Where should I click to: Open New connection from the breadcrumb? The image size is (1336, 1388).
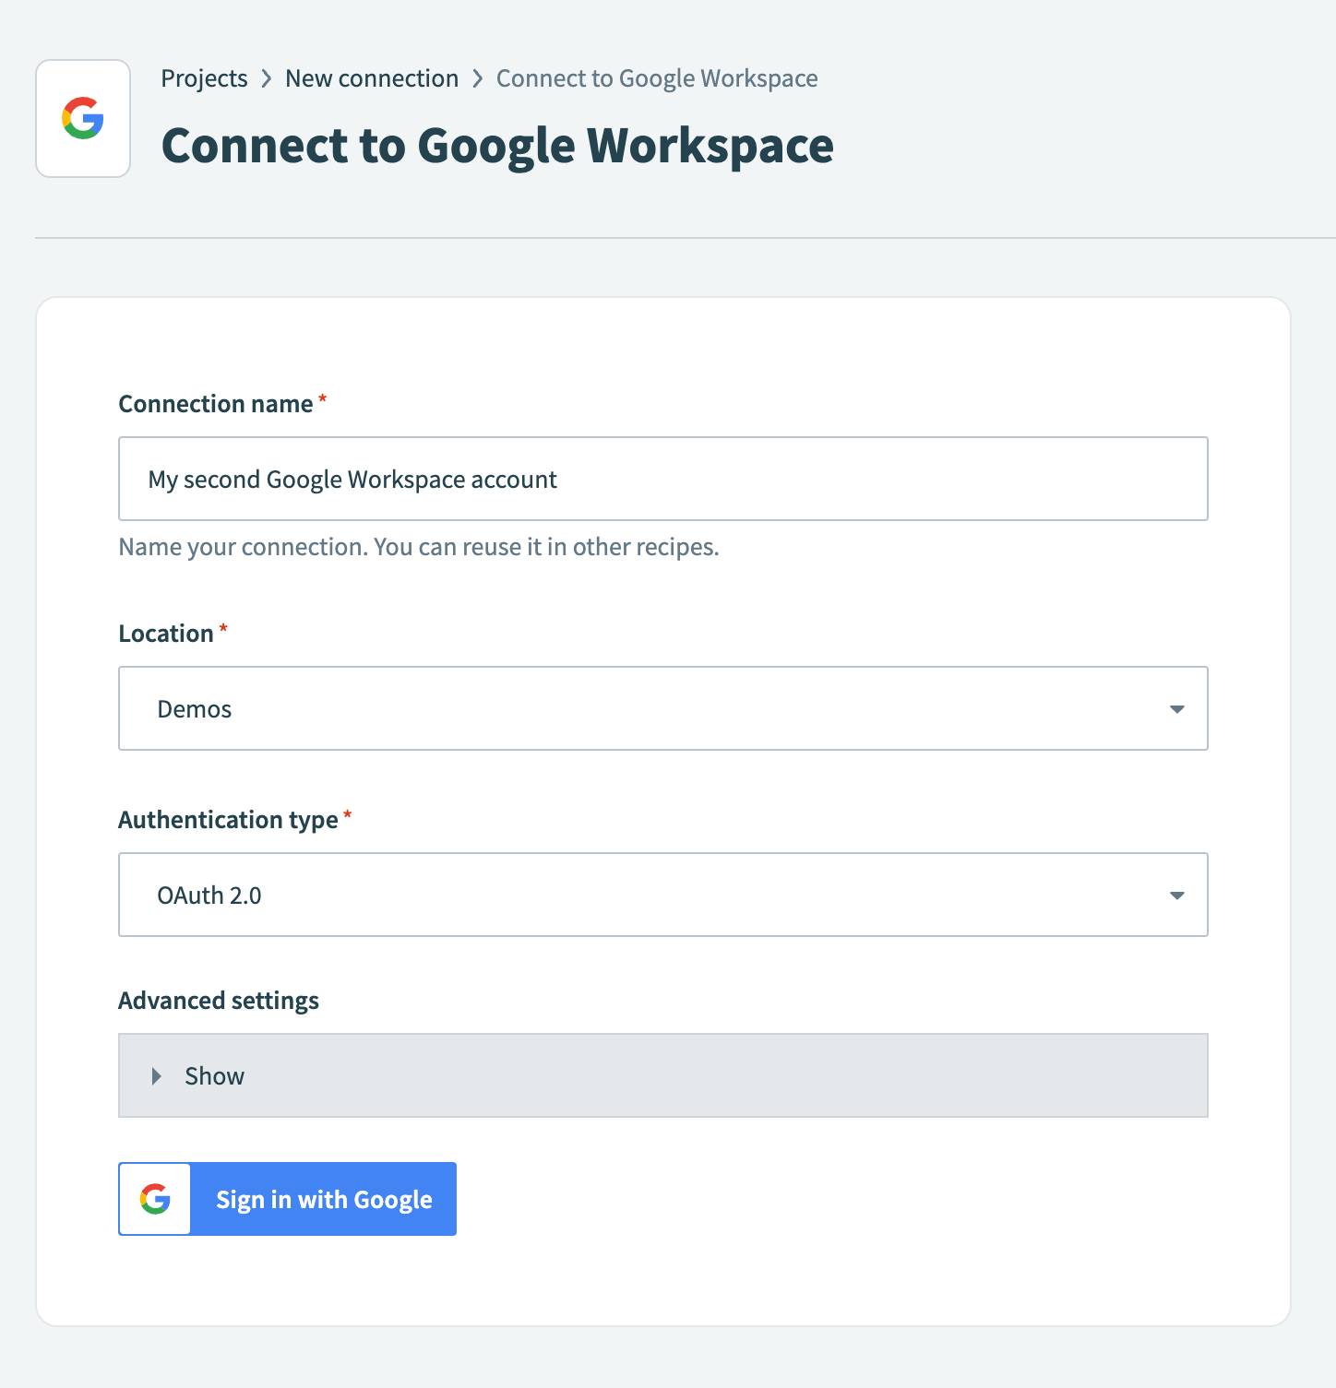click(x=372, y=78)
